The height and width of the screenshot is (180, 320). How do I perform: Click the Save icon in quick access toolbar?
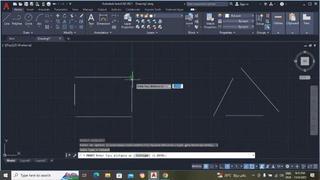(x=26, y=4)
